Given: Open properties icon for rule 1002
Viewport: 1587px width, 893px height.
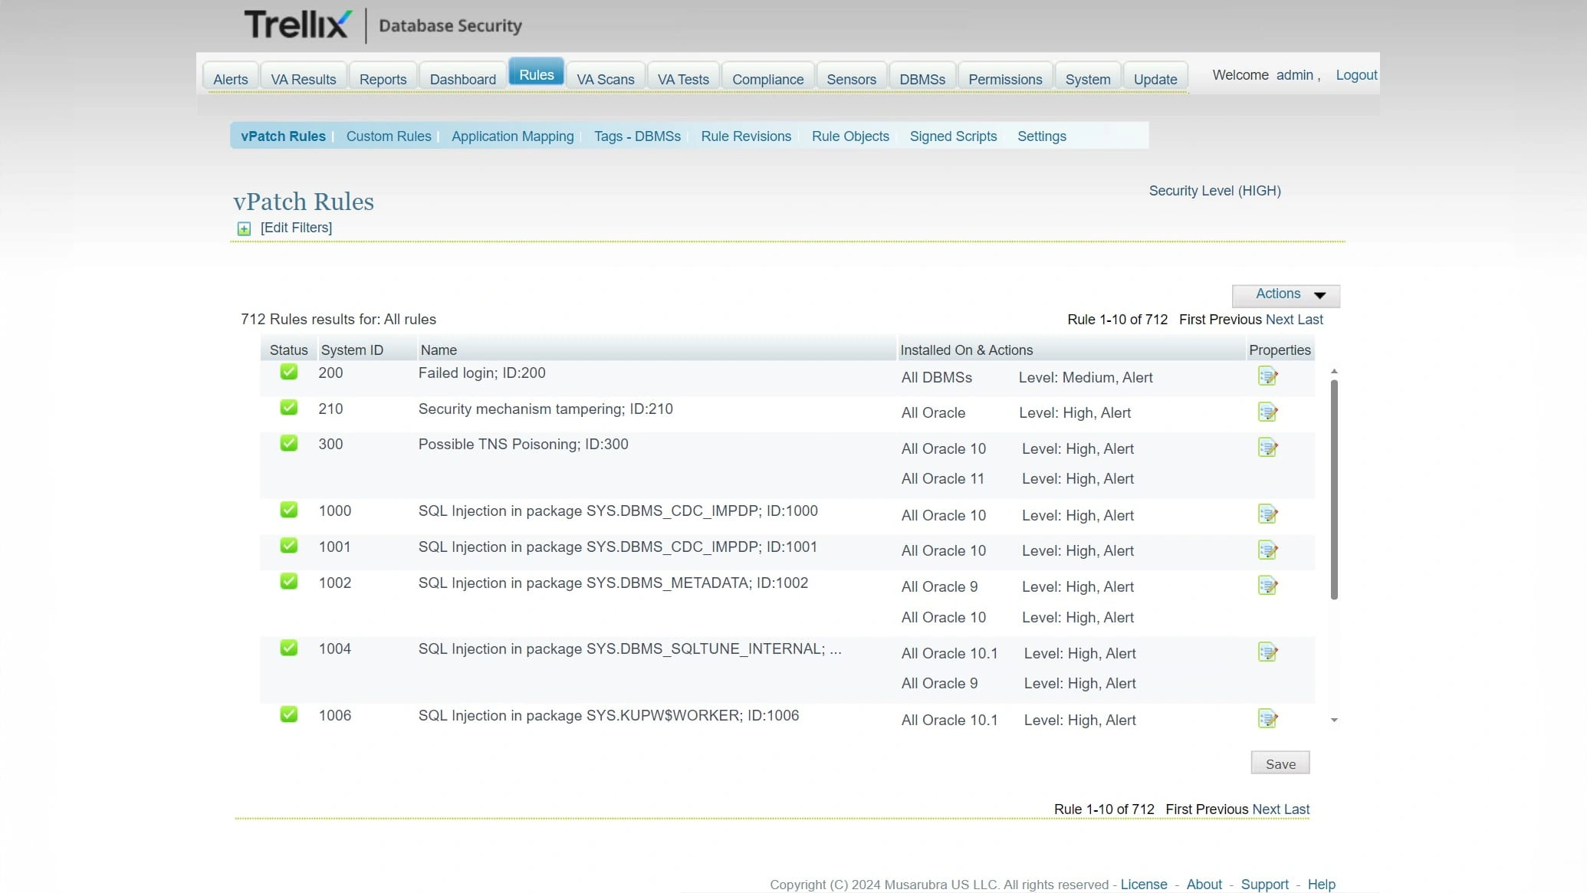Looking at the screenshot, I should pyautogui.click(x=1267, y=586).
